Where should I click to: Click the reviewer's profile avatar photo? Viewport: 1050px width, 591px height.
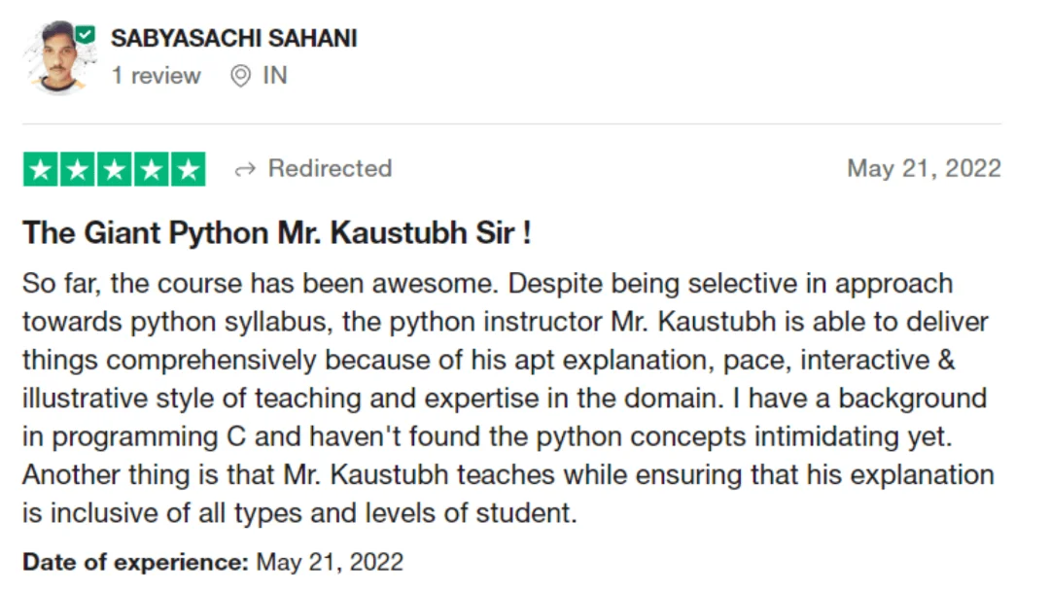click(x=57, y=57)
